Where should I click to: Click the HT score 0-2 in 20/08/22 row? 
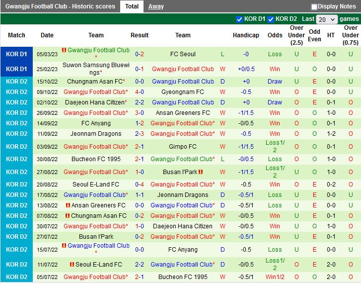pos(331,185)
